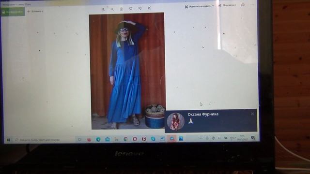Click the taskbar clock and date
This screenshot has width=310, height=174.
242,138
